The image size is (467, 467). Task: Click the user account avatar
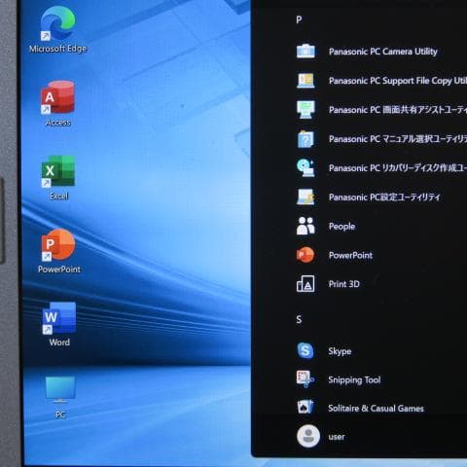point(308,436)
